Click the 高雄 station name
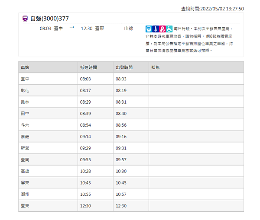This screenshot has width=260, height=220. pos(25,171)
